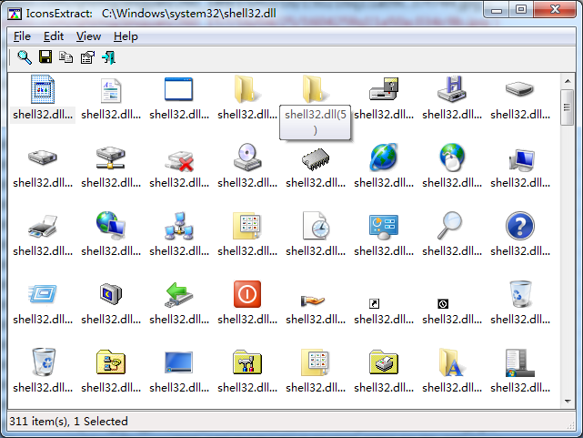Select the memory chip icon
This screenshot has height=438, width=583.
tap(316, 159)
